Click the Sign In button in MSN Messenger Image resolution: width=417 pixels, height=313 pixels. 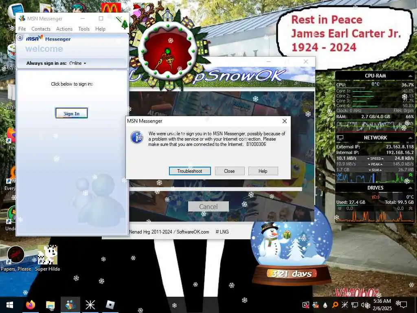[72, 113]
